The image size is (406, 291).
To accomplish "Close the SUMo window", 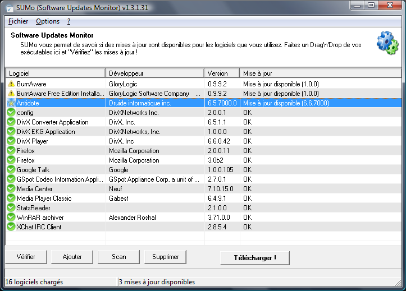I will [390, 6].
